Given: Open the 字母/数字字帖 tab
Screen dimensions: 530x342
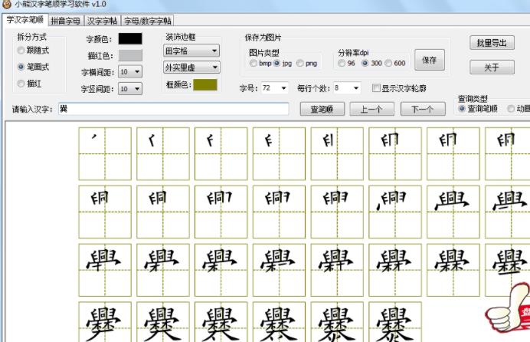Looking at the screenshot, I should tap(147, 21).
